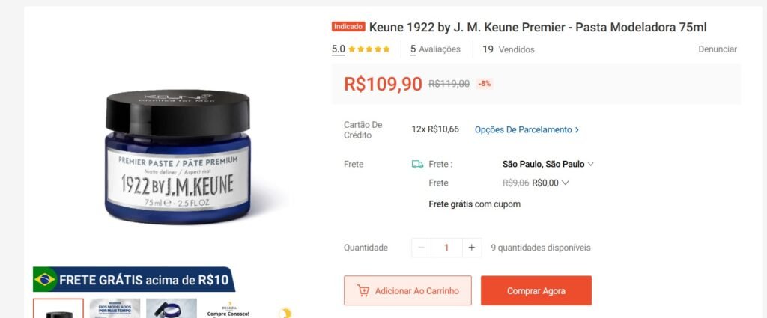
Task: Click the Indicado badge beside product title
Action: (x=348, y=27)
